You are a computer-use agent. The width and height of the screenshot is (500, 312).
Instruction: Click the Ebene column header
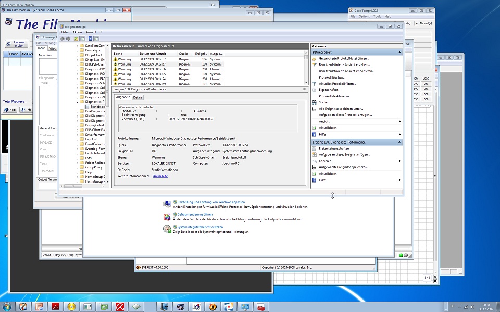click(x=126, y=54)
